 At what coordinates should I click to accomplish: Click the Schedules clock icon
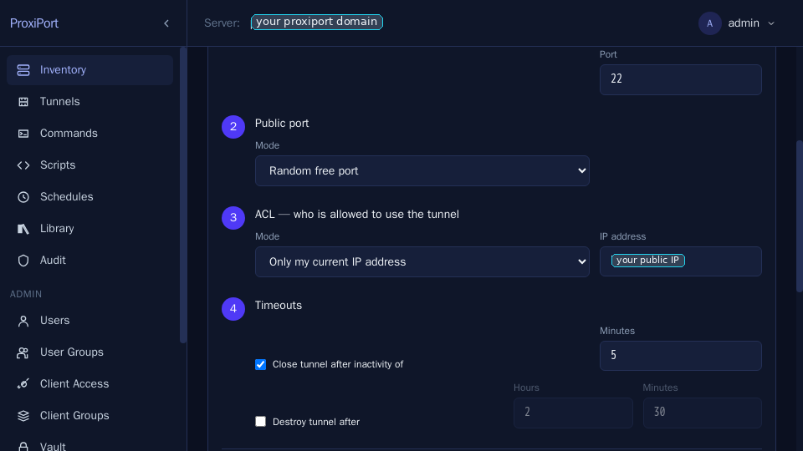coord(23,197)
